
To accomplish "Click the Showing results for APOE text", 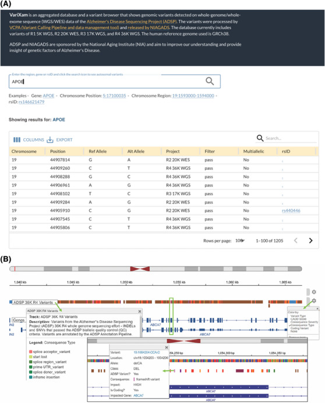I will point(37,120).
